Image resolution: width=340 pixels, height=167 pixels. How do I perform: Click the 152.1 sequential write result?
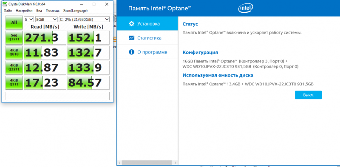coord(88,37)
